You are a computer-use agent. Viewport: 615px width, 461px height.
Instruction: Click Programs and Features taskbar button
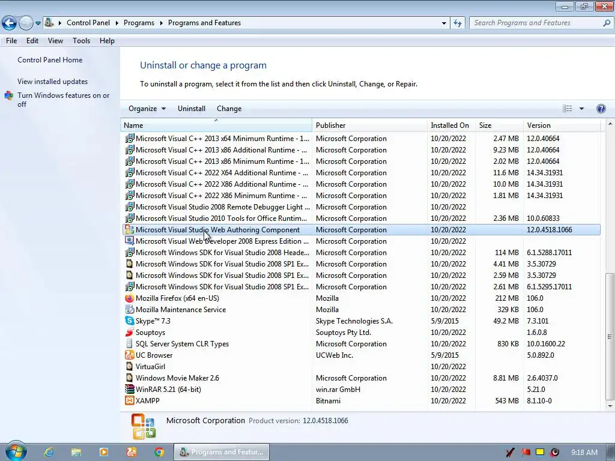[x=222, y=452]
